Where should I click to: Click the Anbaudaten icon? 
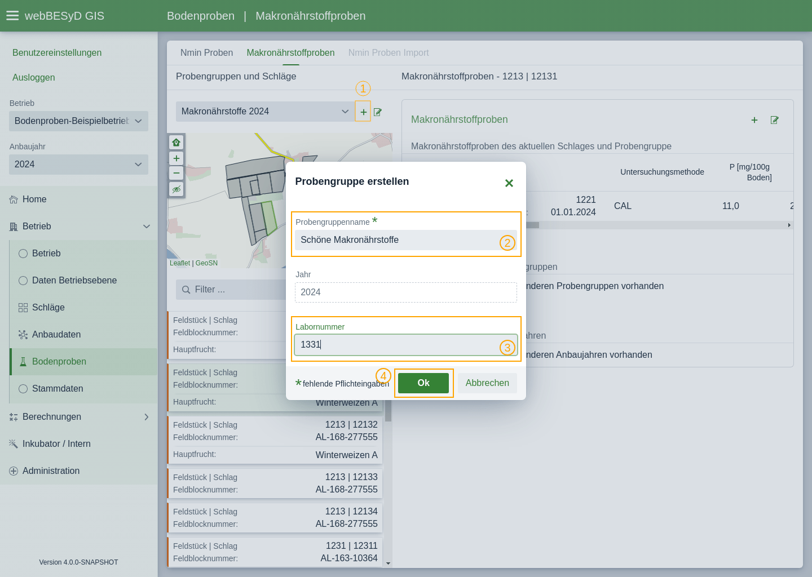click(x=23, y=335)
